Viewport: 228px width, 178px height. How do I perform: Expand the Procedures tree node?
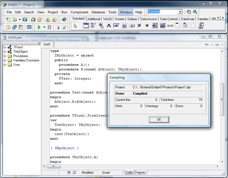pos(5,56)
